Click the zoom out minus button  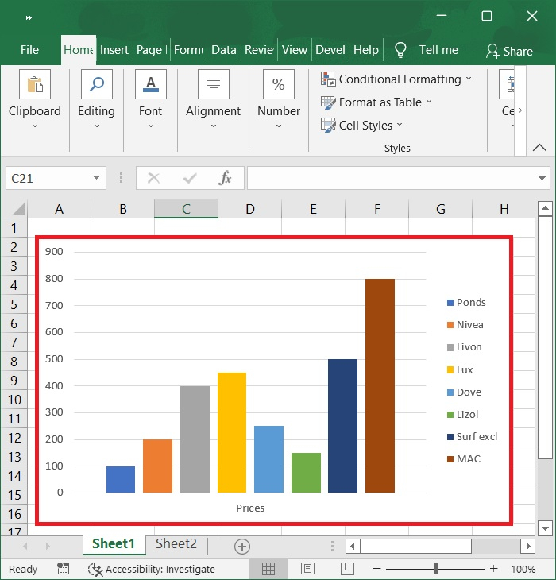376,569
